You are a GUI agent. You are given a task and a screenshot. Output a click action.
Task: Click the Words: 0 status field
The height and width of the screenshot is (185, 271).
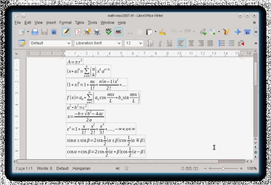tap(45, 168)
